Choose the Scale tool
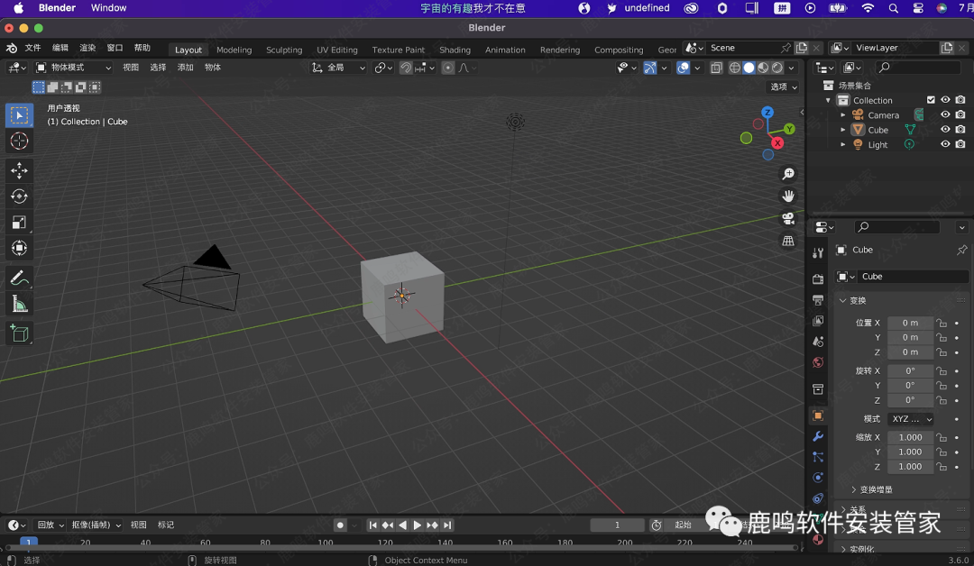Viewport: 974px width, 566px height. 19,223
